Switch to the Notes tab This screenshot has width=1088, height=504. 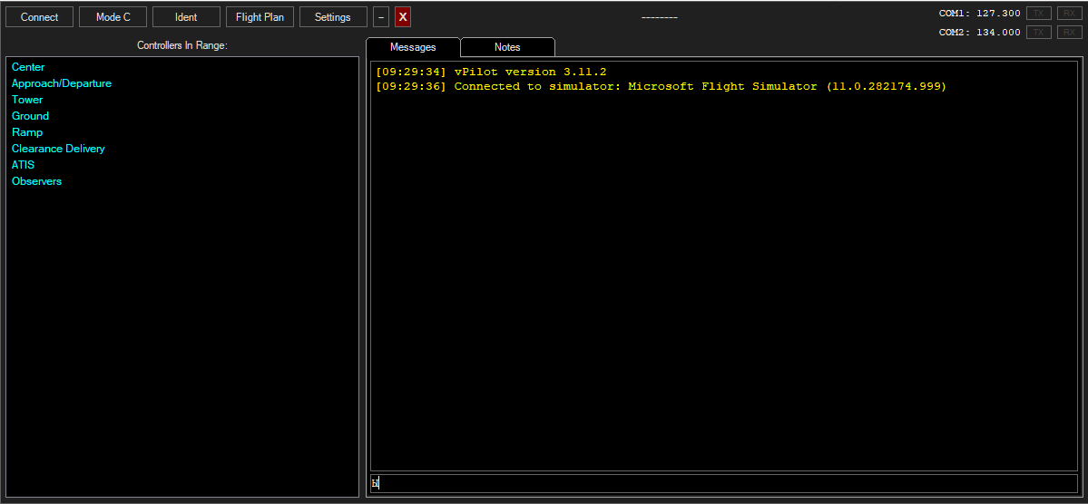click(507, 47)
